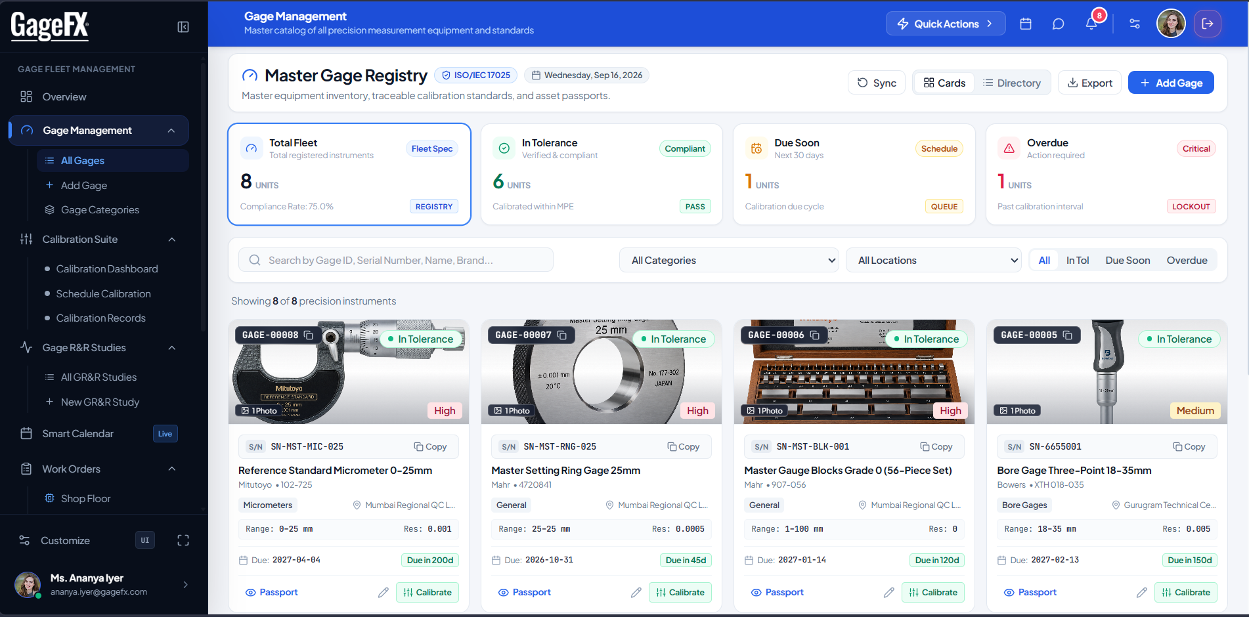The width and height of the screenshot is (1249, 617).
Task: Filter by Overdue status
Action: point(1187,261)
